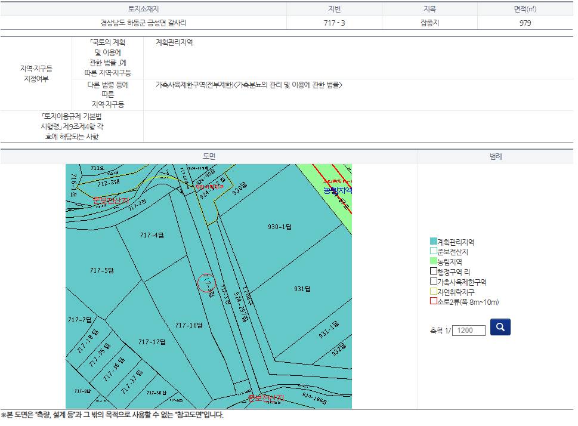Click the address 경상남도 하동군 금성면 갈사리
Viewport: 578px width, 426px height.
point(144,23)
